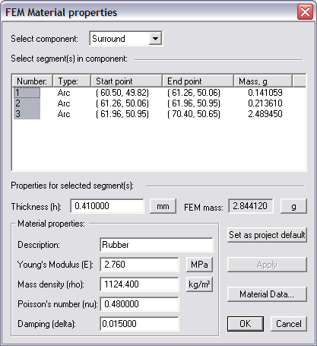Click Set as project default button
Image resolution: width=317 pixels, height=346 pixels.
pyautogui.click(x=267, y=235)
